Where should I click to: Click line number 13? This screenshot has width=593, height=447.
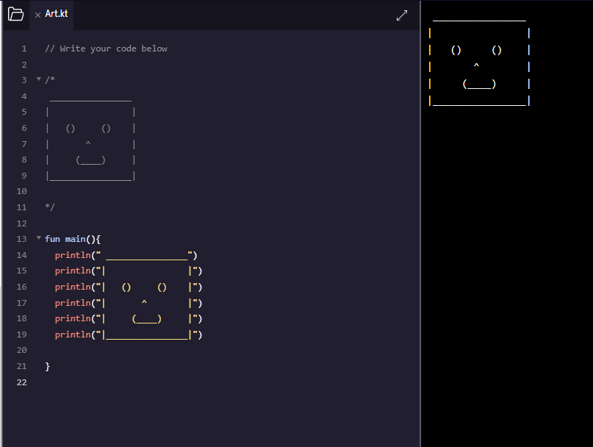pos(21,238)
